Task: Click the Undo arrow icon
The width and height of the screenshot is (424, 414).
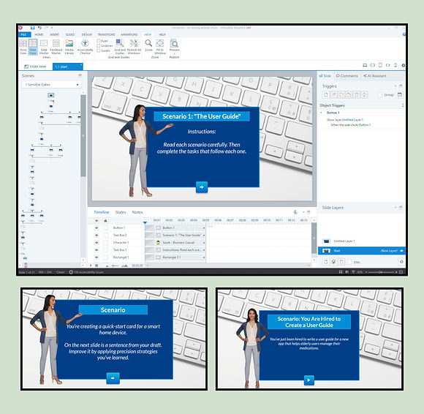Action: (x=39, y=28)
